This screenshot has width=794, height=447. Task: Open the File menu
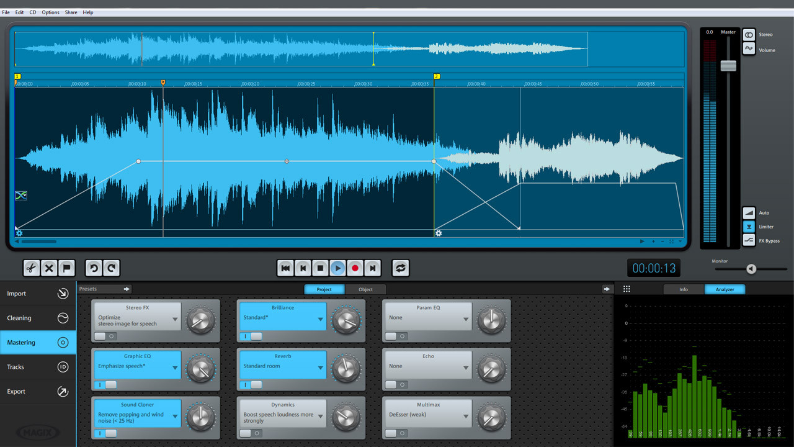point(6,12)
